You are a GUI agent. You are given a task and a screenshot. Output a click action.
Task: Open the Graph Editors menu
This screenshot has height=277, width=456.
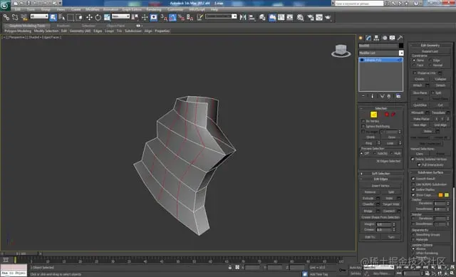coord(131,9)
